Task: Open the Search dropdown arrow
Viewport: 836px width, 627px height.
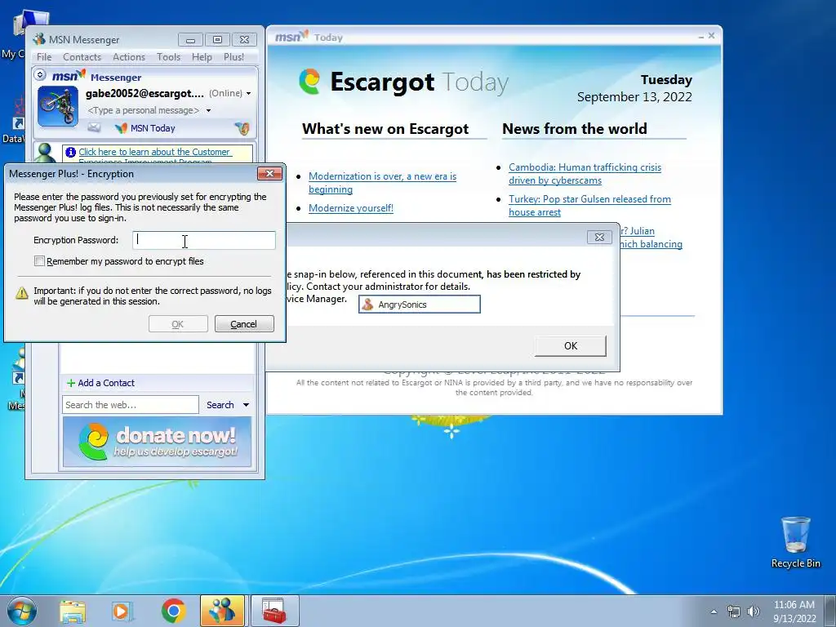Action: 246,405
